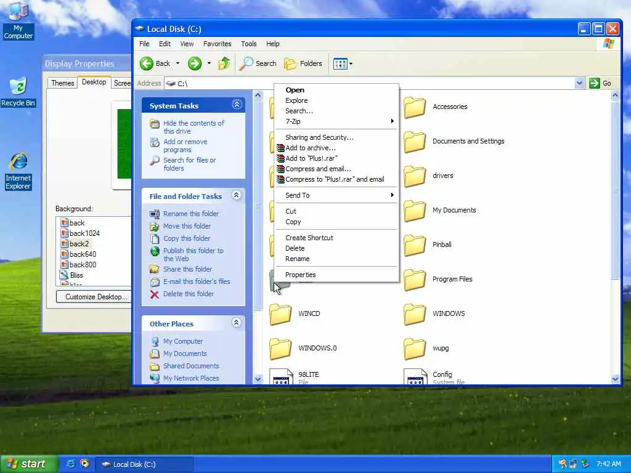Choose Add to archive... in context menu
This screenshot has height=473, width=631.
[x=336, y=148]
